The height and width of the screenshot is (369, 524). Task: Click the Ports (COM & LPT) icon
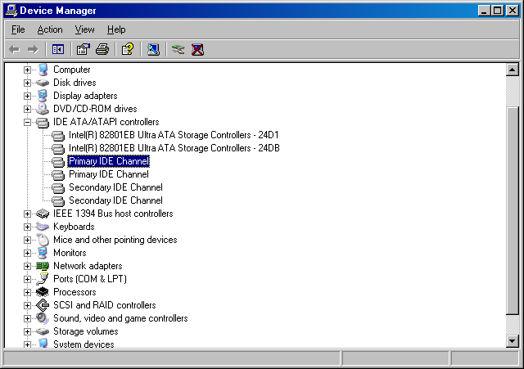(x=43, y=279)
